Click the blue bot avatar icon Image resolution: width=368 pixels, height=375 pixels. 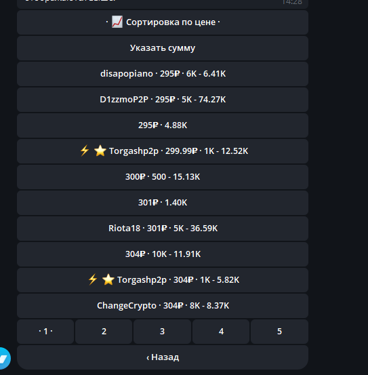pyautogui.click(x=4, y=358)
